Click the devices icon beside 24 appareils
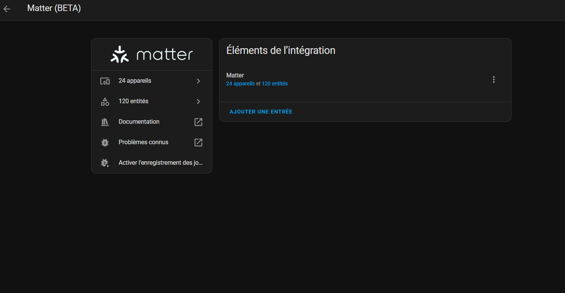This screenshot has width=565, height=293. pos(105,81)
